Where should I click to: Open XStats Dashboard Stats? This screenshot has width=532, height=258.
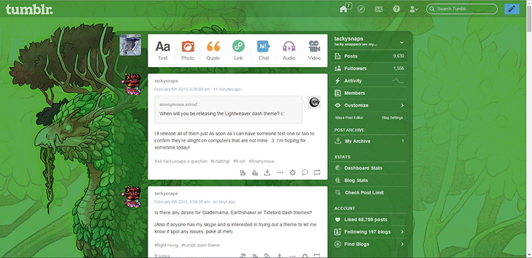[x=369, y=168]
